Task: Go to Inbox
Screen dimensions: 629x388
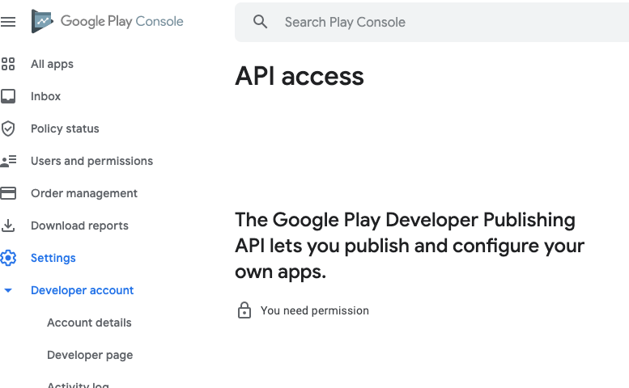Action: (x=45, y=96)
